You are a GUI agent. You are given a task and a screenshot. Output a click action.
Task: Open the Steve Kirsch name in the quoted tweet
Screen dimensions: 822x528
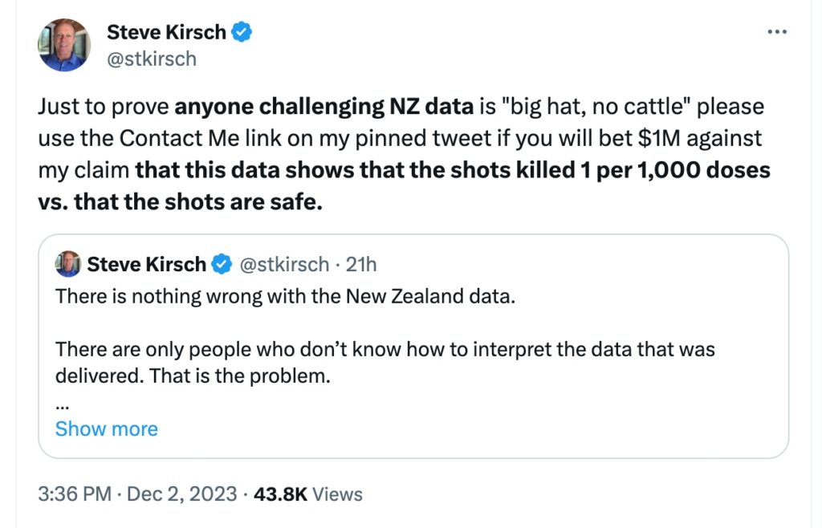[146, 264]
